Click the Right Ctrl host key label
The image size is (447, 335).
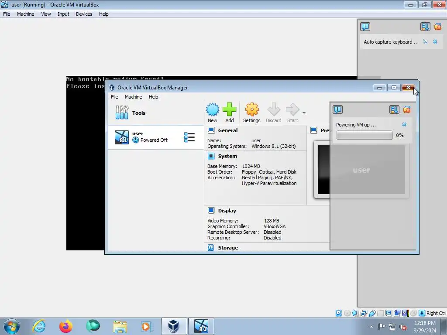point(436,313)
